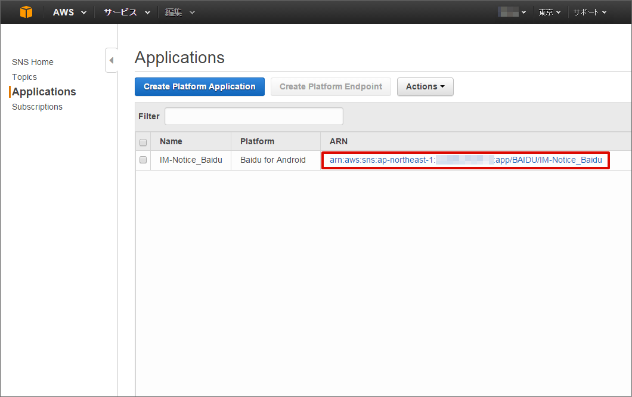632x397 pixels.
Task: Focus the Filter text field
Action: 254,116
